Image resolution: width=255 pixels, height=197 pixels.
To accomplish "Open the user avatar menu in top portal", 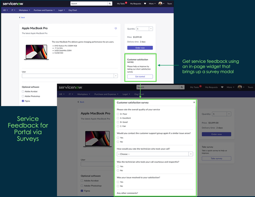I will tap(160, 3).
